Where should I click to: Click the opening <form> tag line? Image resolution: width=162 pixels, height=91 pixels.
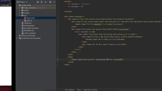[70, 57]
